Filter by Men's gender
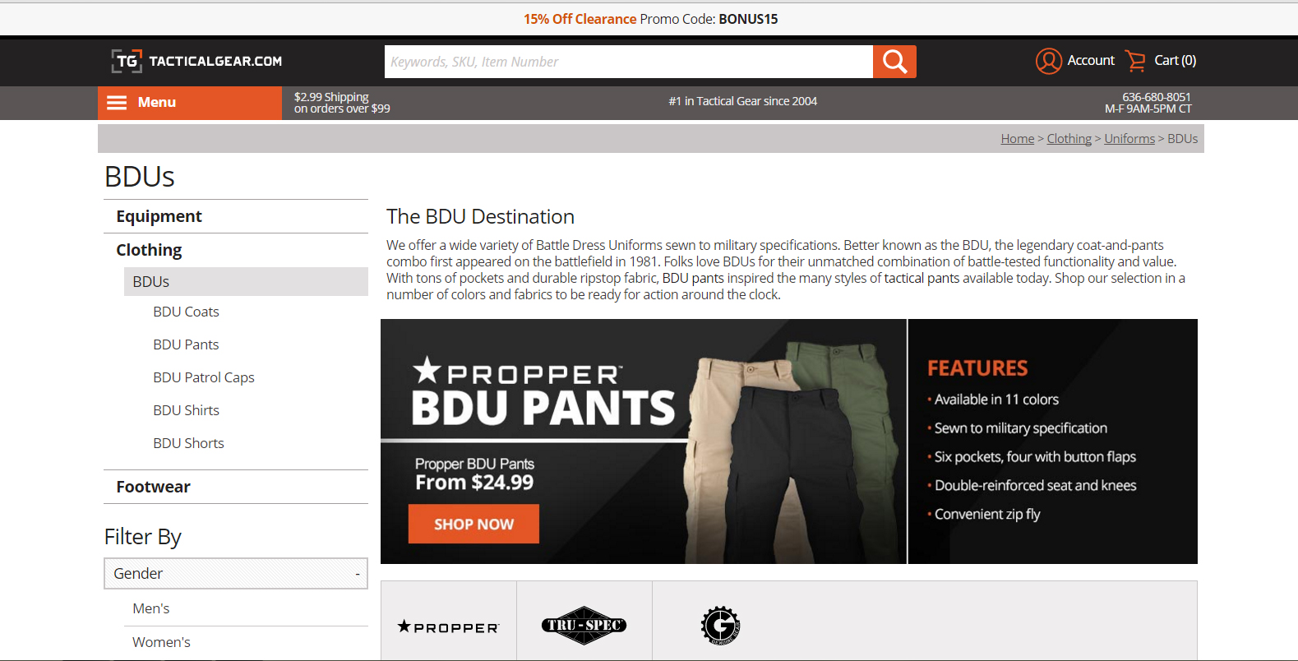The image size is (1298, 661). 151,608
